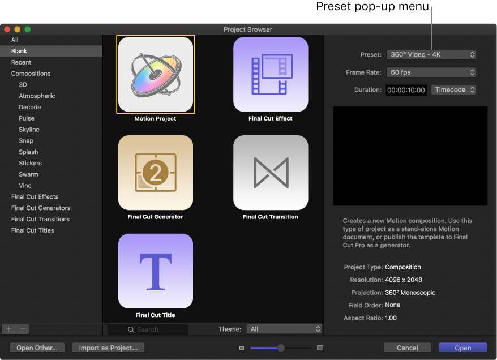The image size is (497, 360).
Task: Open the Preset pop-up menu
Action: coord(431,54)
